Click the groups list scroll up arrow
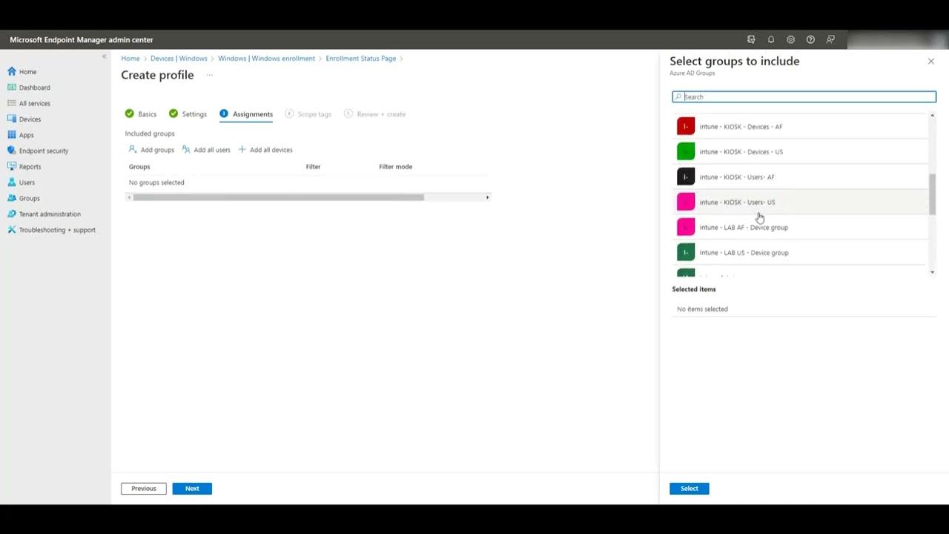The height and width of the screenshot is (534, 949). click(x=932, y=116)
